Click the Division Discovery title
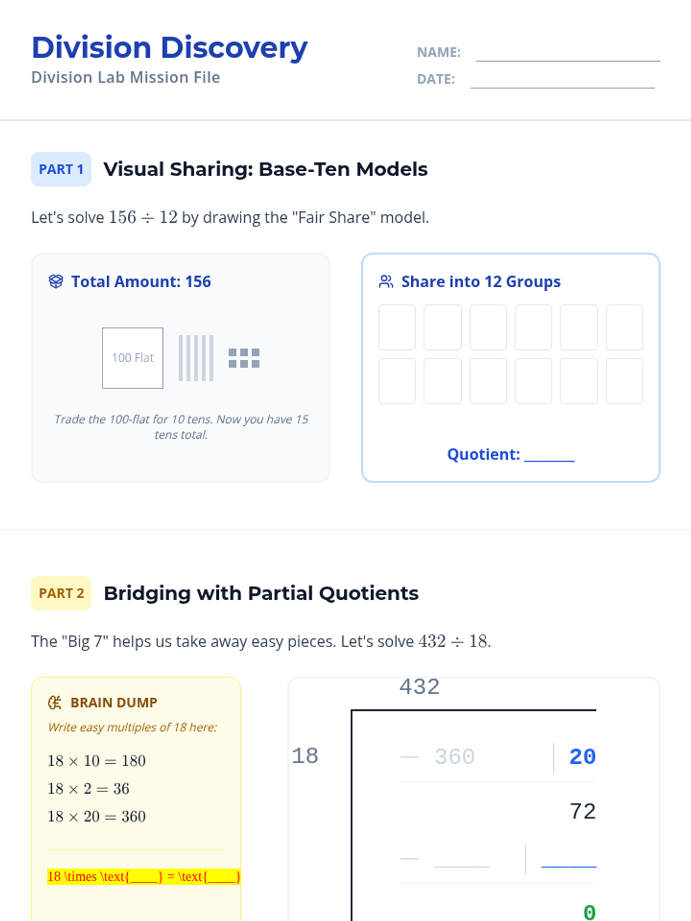This screenshot has height=921, width=691. [x=169, y=48]
